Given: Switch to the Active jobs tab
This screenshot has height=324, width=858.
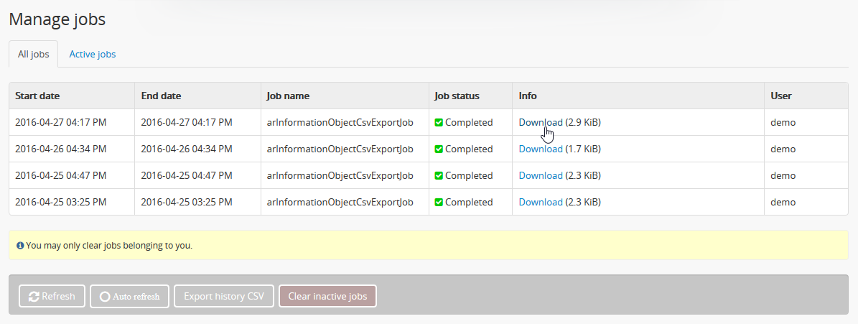Looking at the screenshot, I should tap(92, 54).
